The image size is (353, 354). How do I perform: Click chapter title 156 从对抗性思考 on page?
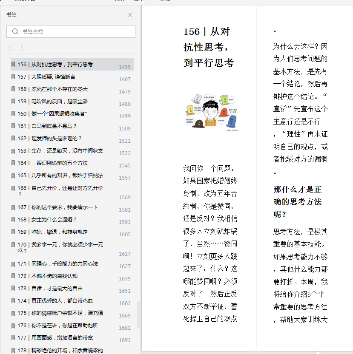[x=208, y=47]
